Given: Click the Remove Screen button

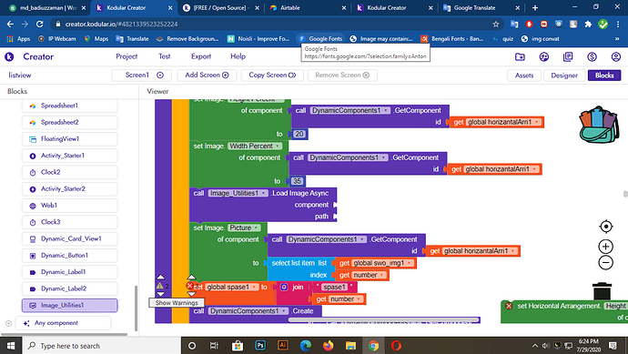Looking at the screenshot, I should [x=342, y=76].
